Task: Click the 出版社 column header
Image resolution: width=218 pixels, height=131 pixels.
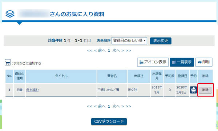Action: click(139, 76)
